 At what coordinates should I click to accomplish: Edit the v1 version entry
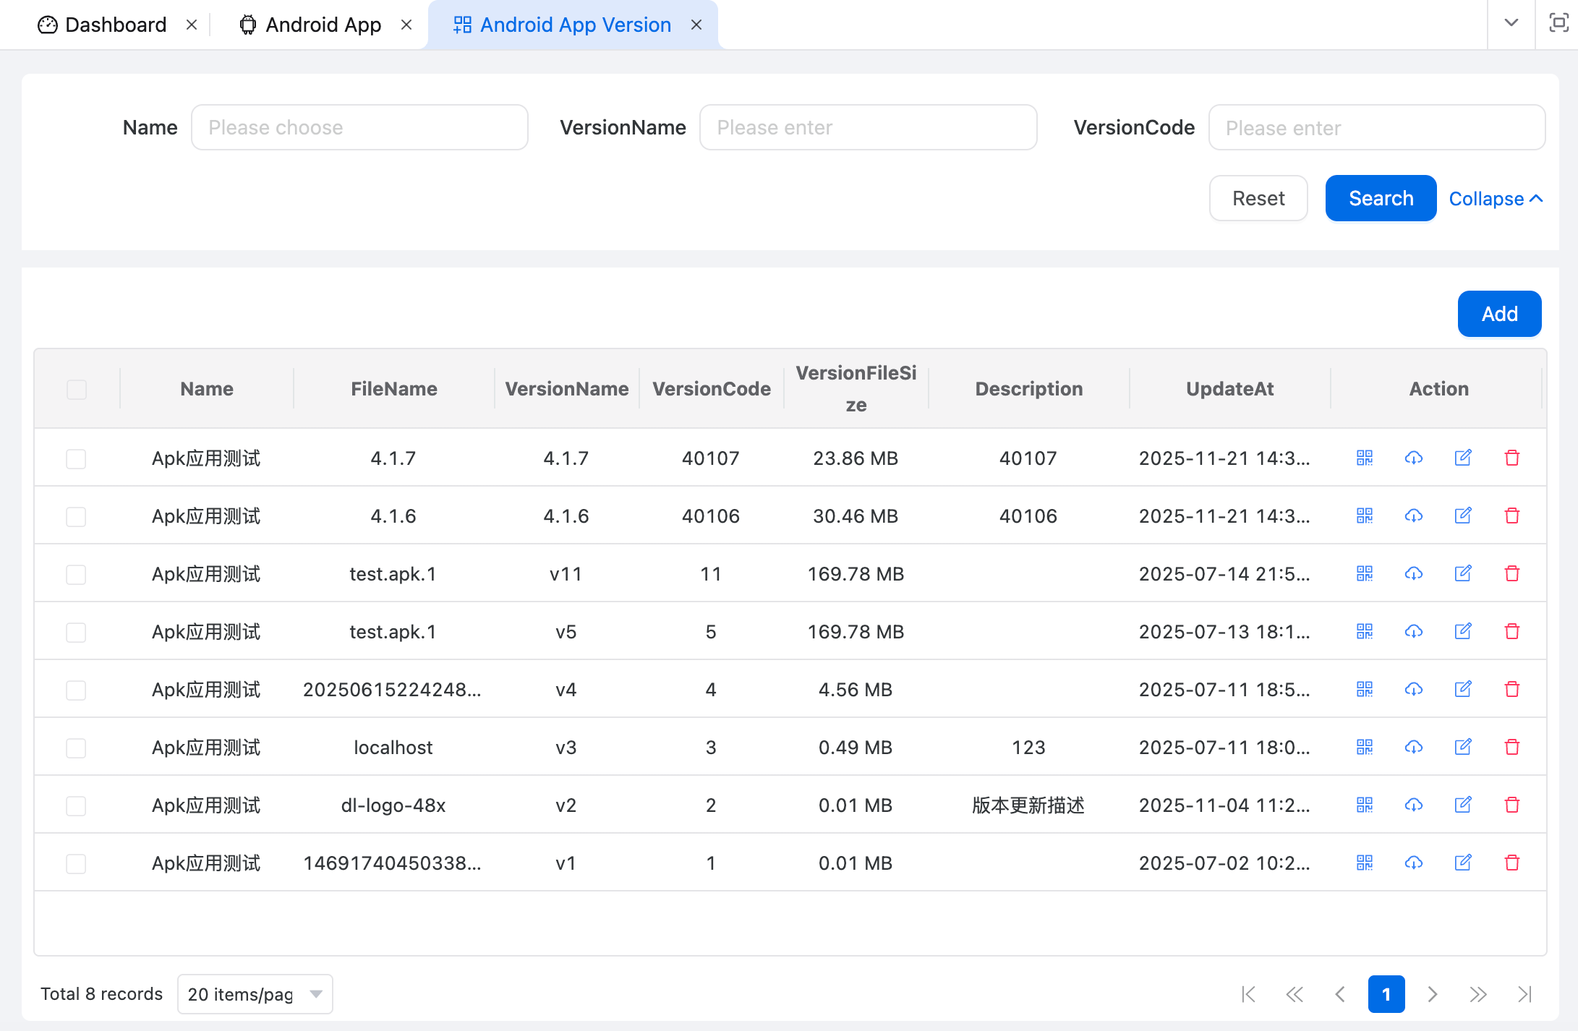click(x=1463, y=863)
